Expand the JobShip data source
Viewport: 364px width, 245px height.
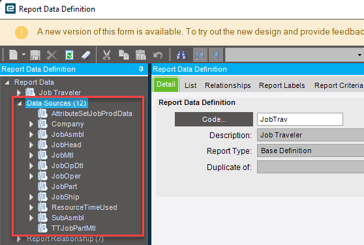click(x=31, y=197)
